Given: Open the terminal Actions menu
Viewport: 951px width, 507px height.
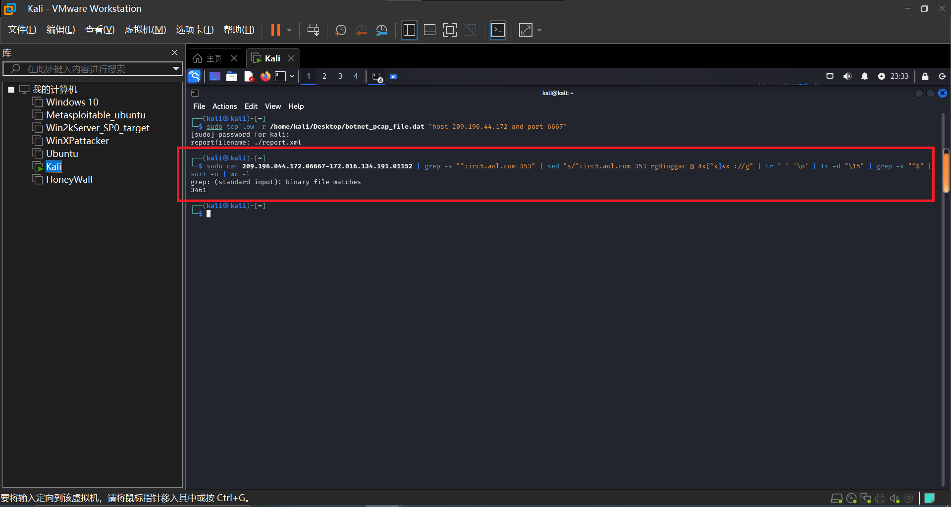Looking at the screenshot, I should (x=225, y=106).
